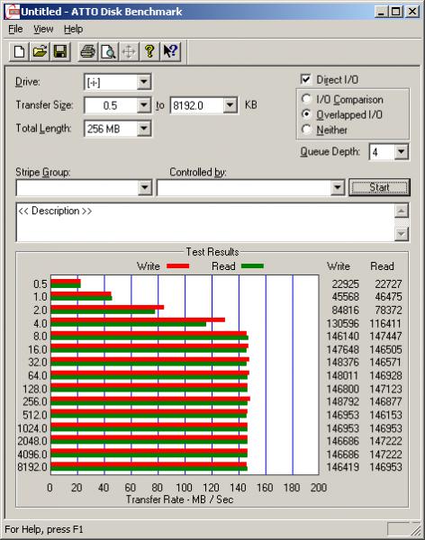Open the View menu
The image size is (425, 540).
[43, 29]
